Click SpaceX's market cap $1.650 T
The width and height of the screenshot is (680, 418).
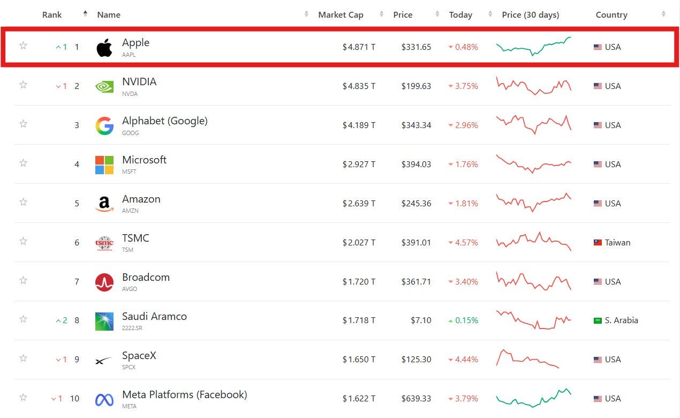click(359, 360)
